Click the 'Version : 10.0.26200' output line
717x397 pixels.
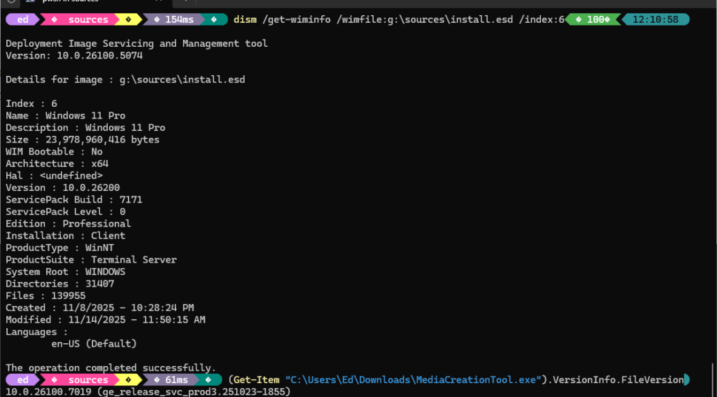coord(63,187)
